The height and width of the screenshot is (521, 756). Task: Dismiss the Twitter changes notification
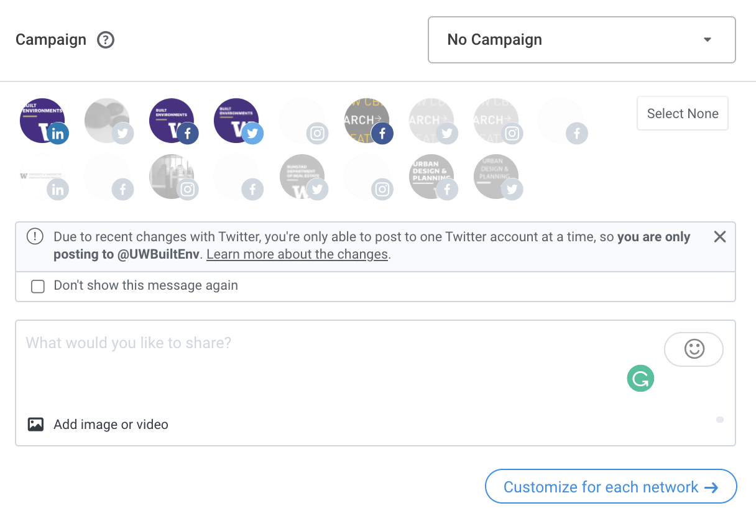click(719, 236)
